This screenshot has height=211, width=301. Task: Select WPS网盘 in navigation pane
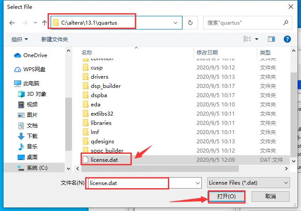click(x=30, y=69)
